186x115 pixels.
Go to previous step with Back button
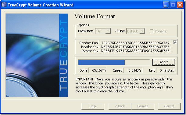pos(120,106)
